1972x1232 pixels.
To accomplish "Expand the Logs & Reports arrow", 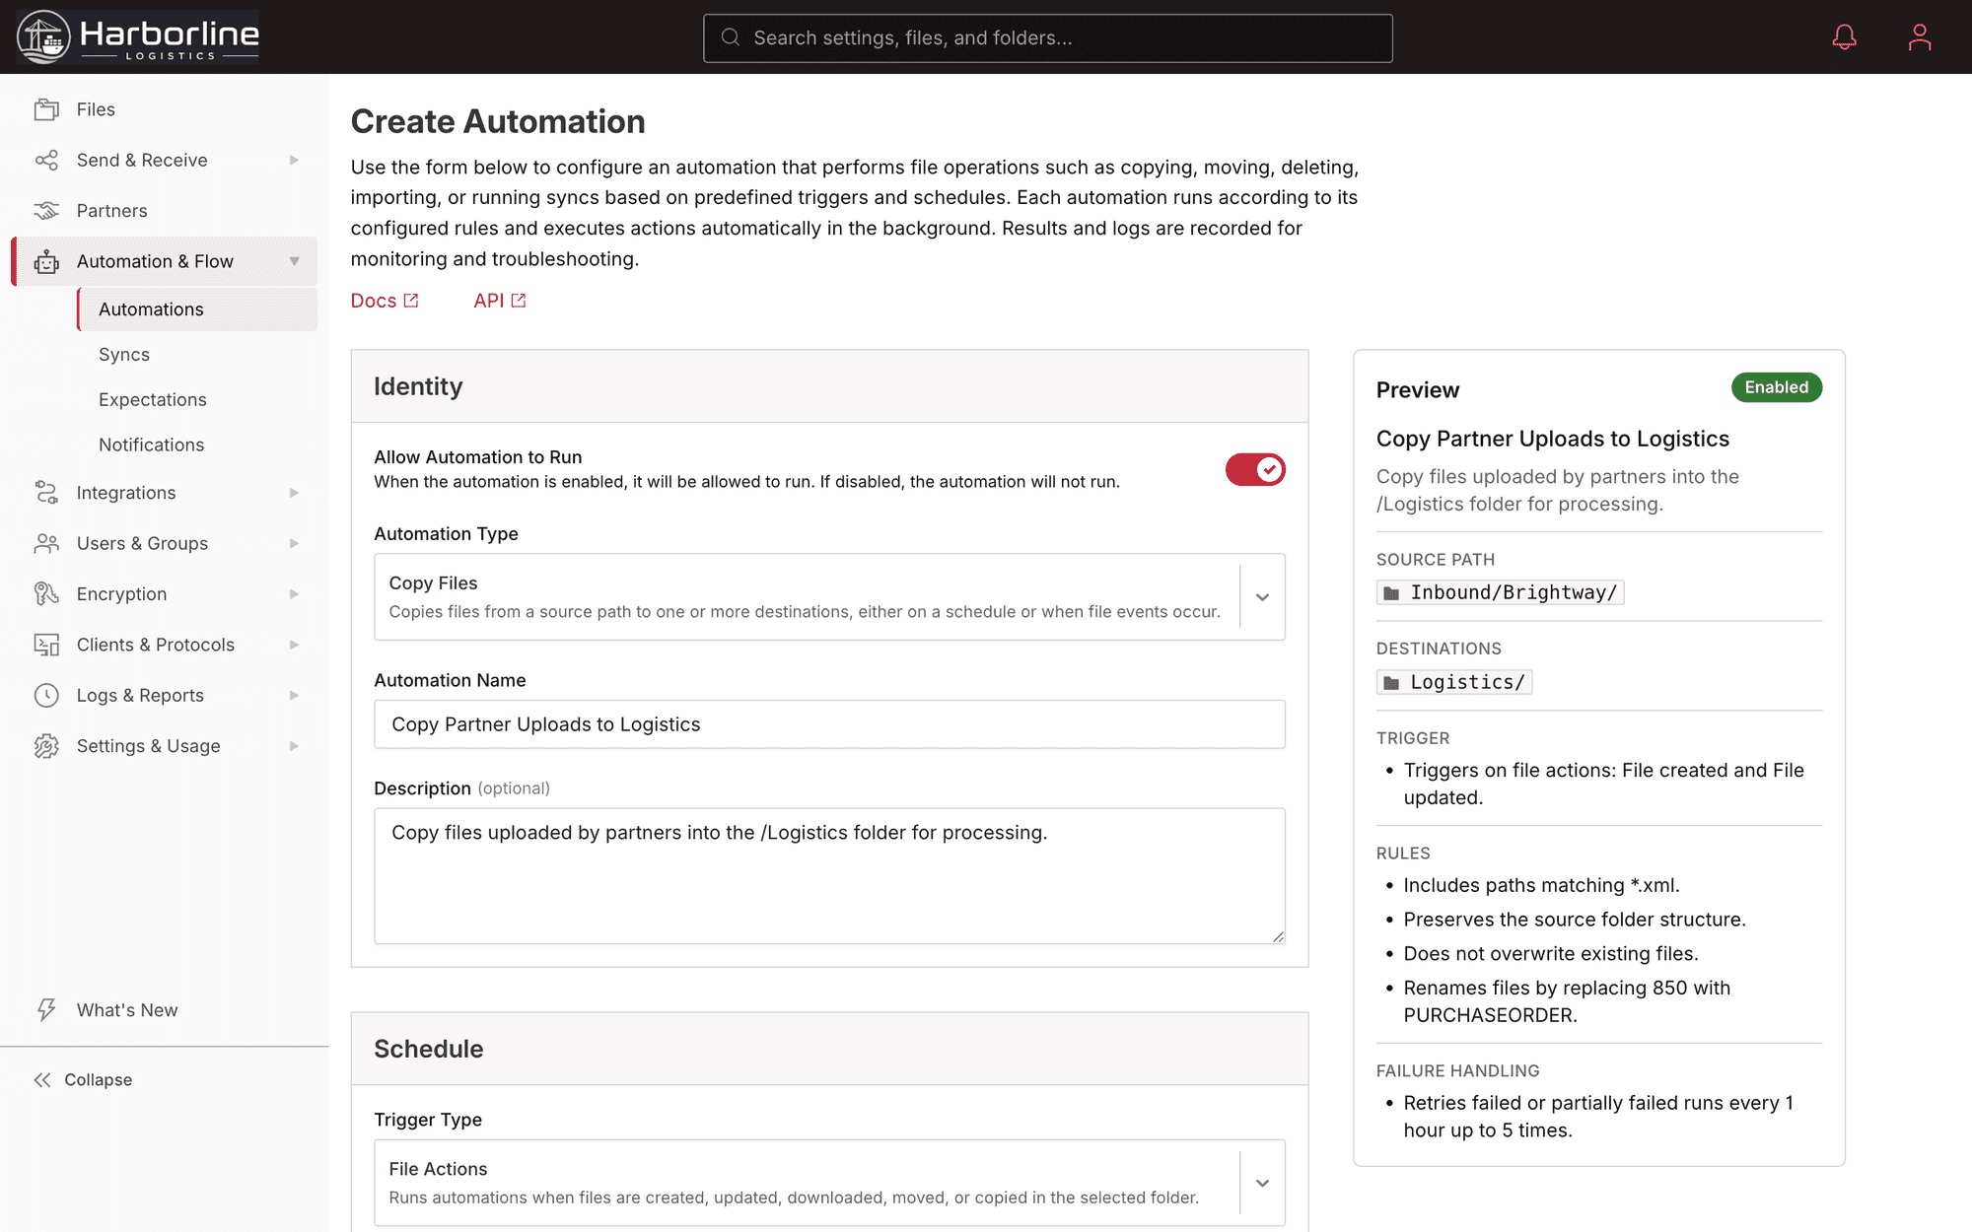I will [294, 695].
